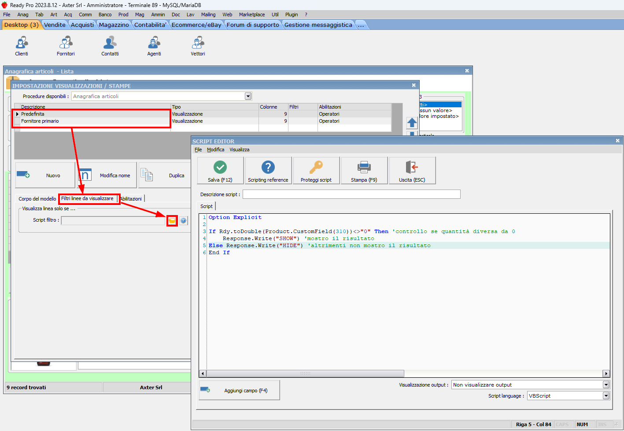Click Salva (F12) in Script Editor
This screenshot has height=431, width=624.
pyautogui.click(x=220, y=171)
